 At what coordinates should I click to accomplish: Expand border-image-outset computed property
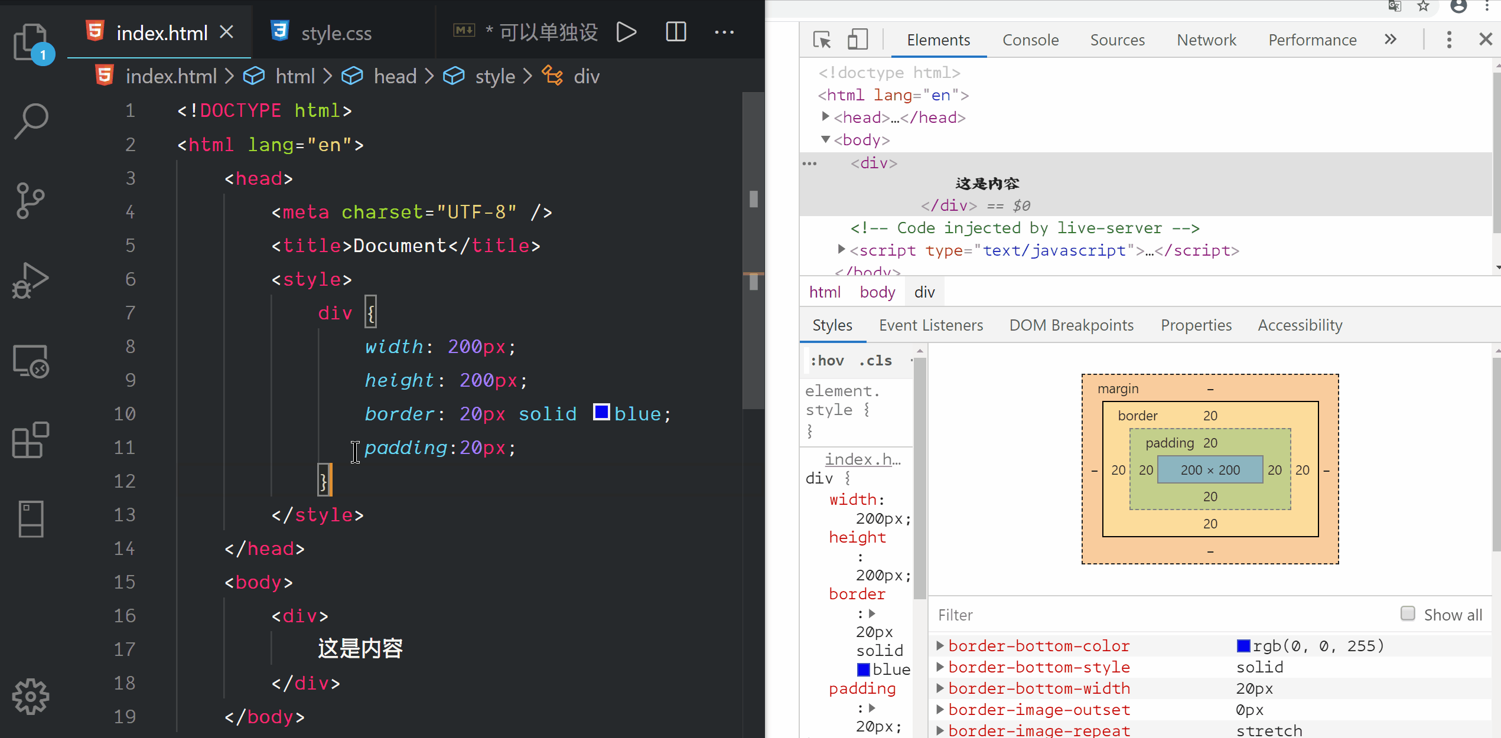[x=940, y=709]
